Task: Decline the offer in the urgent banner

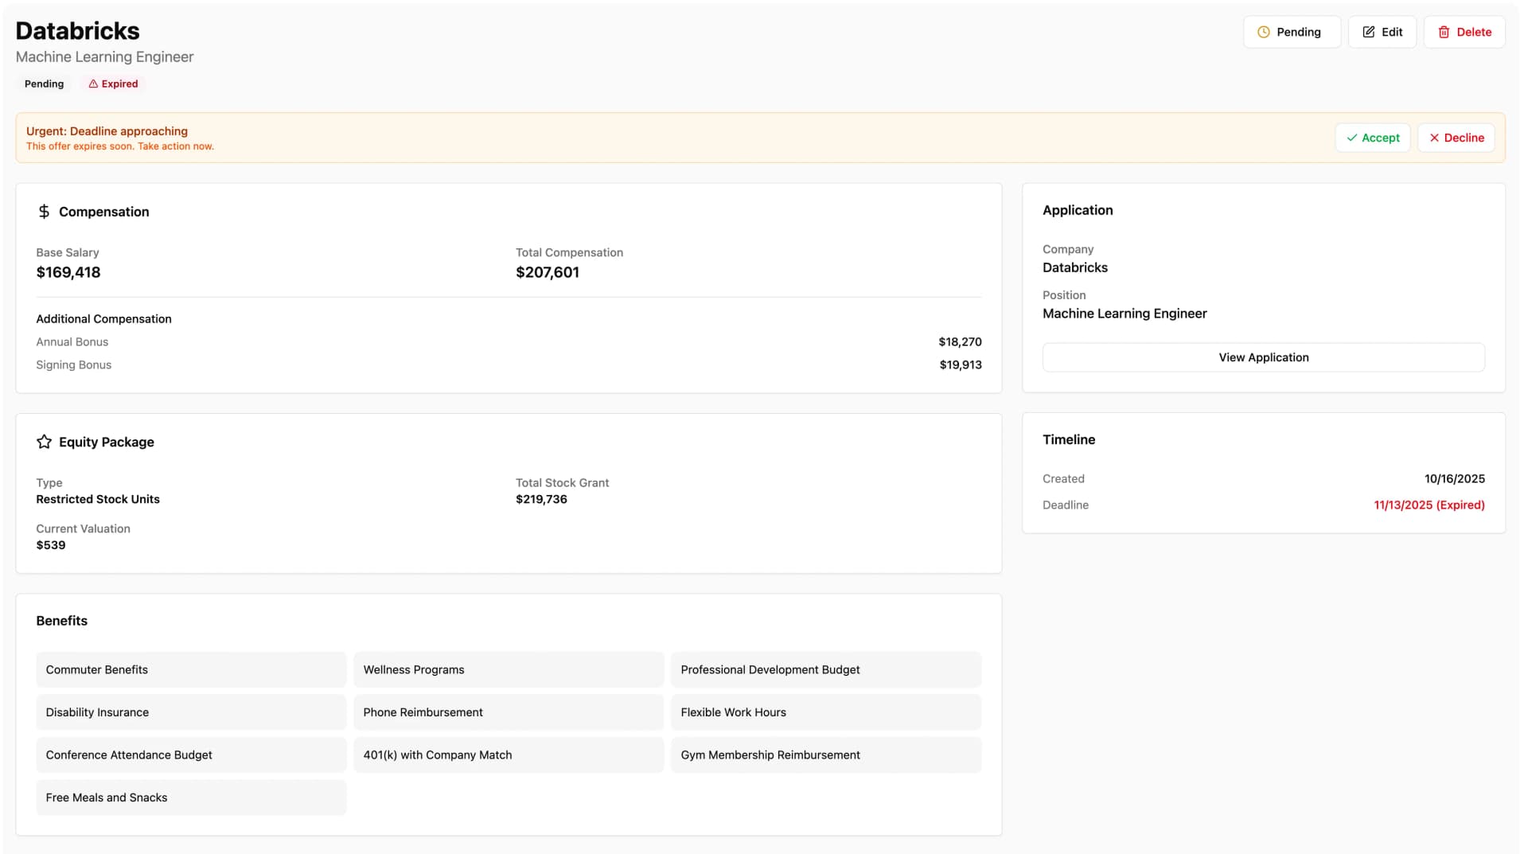Action: [1456, 138]
